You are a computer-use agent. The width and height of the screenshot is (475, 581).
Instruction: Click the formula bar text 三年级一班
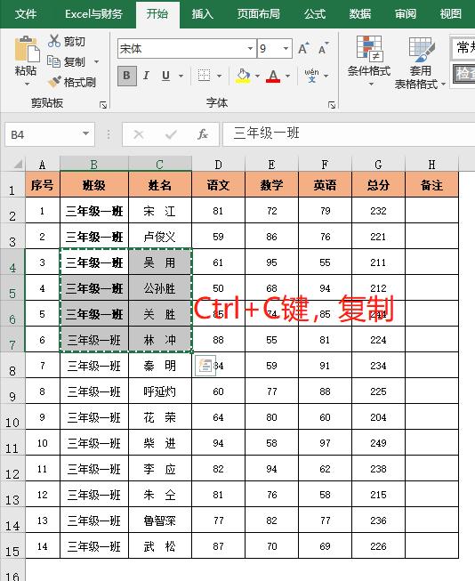[266, 133]
